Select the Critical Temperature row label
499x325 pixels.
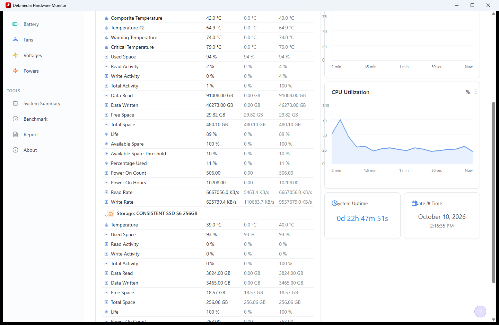[x=132, y=47]
